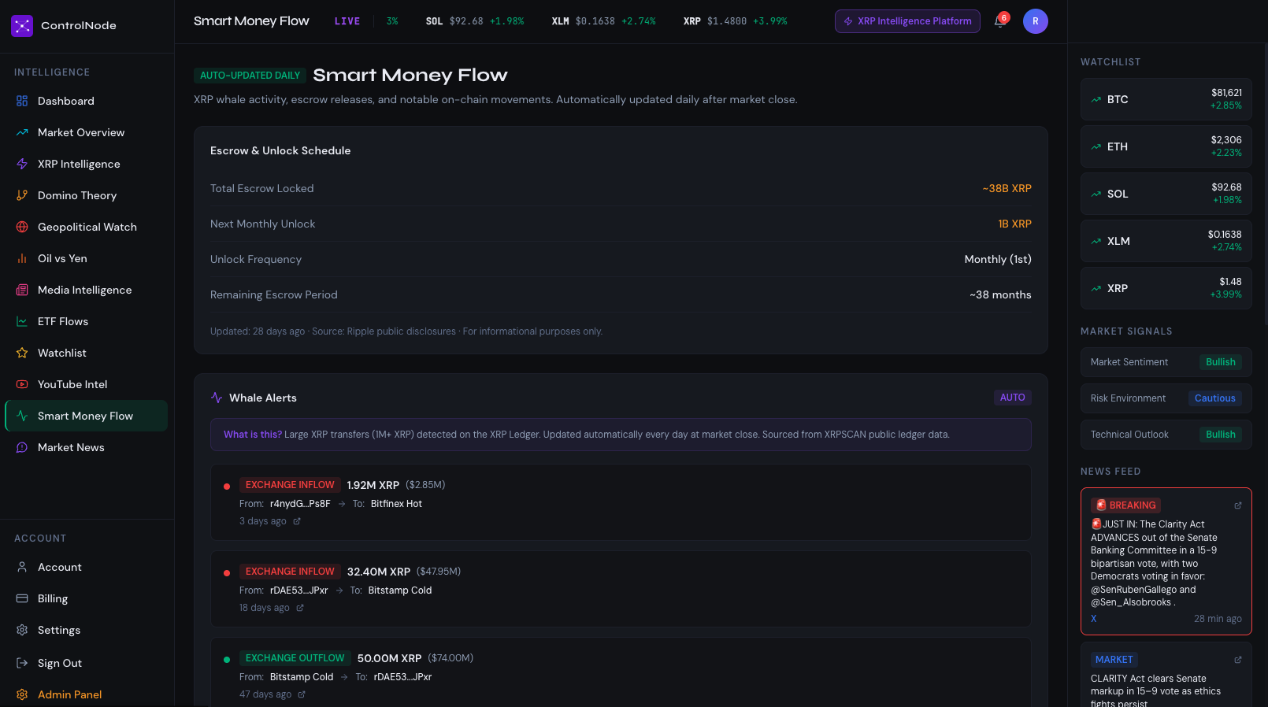Click the ~38 months escrow period value
The image size is (1268, 707).
coord(1000,294)
